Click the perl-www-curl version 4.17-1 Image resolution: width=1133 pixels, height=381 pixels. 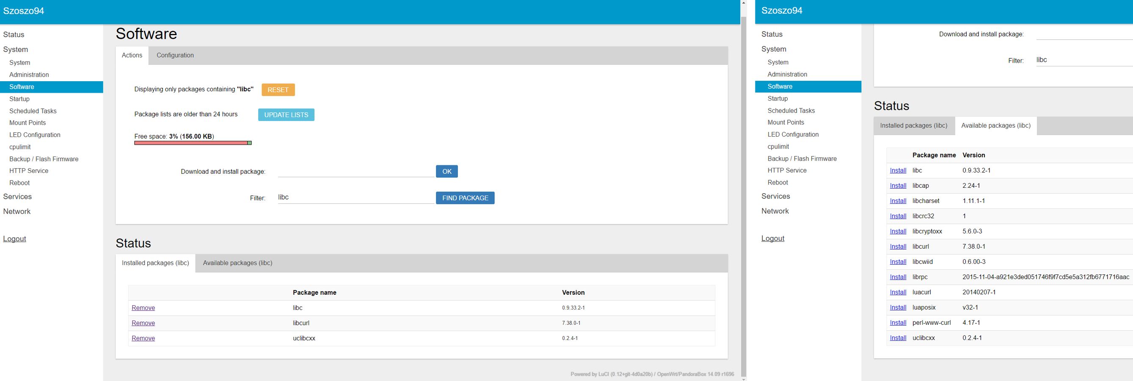(971, 323)
